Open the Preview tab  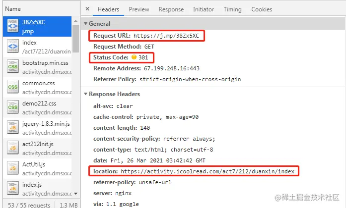[139, 9]
